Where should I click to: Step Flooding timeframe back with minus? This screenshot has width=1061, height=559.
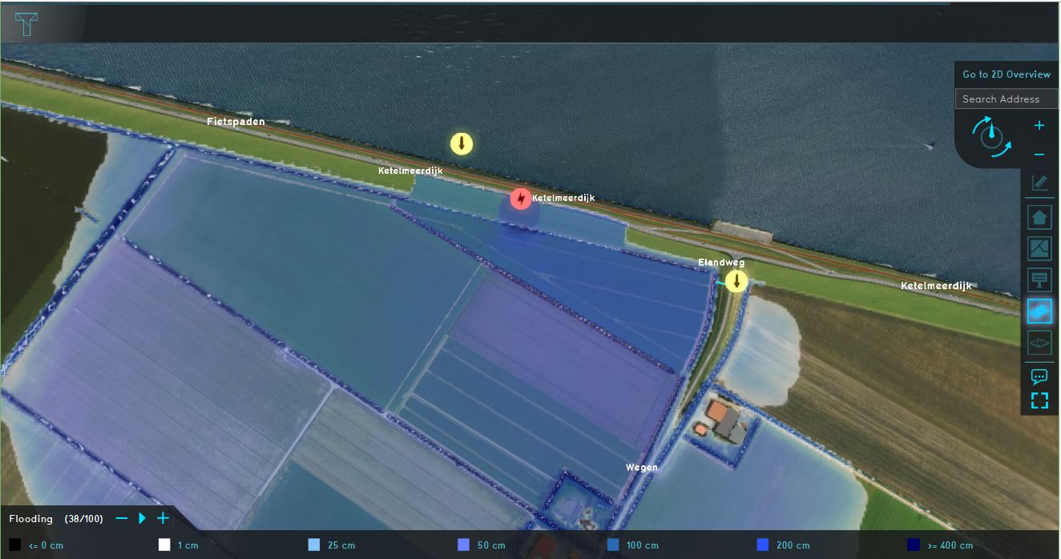point(122,518)
